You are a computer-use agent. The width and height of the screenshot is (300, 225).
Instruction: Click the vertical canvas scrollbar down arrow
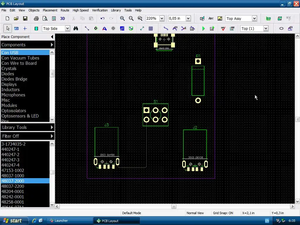pyautogui.click(x=297, y=202)
